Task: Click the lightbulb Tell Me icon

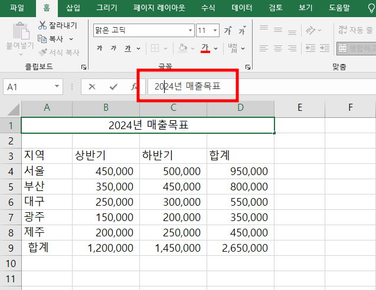Action: point(371,9)
